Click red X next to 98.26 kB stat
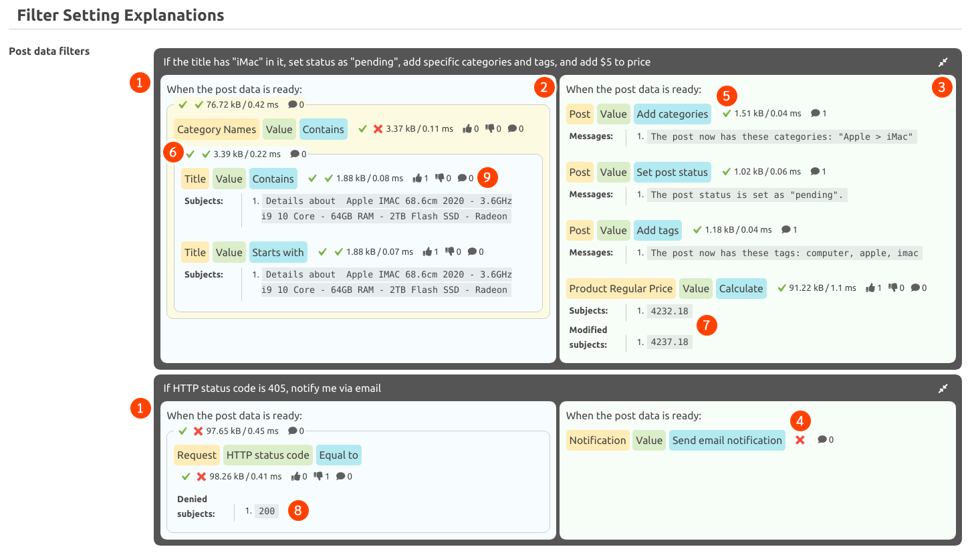The height and width of the screenshot is (555, 972). (201, 477)
